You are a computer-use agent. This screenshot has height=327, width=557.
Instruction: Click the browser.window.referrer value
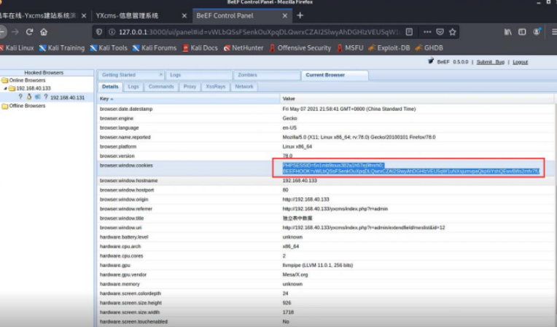[335, 209]
